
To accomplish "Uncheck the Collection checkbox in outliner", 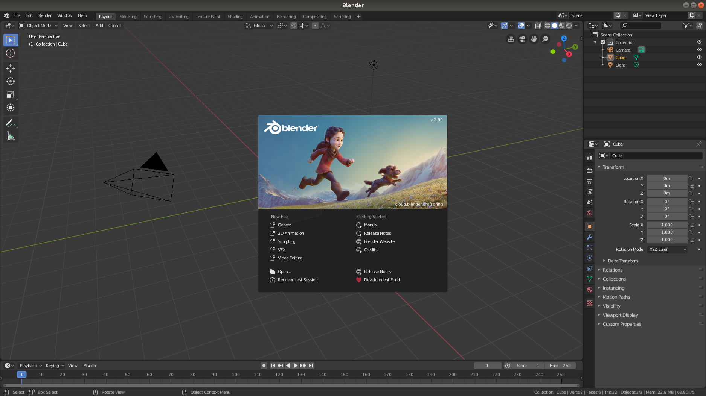I will pos(603,42).
